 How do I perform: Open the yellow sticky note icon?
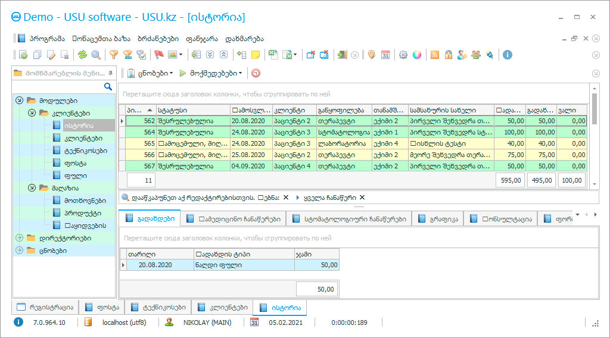(x=256, y=55)
